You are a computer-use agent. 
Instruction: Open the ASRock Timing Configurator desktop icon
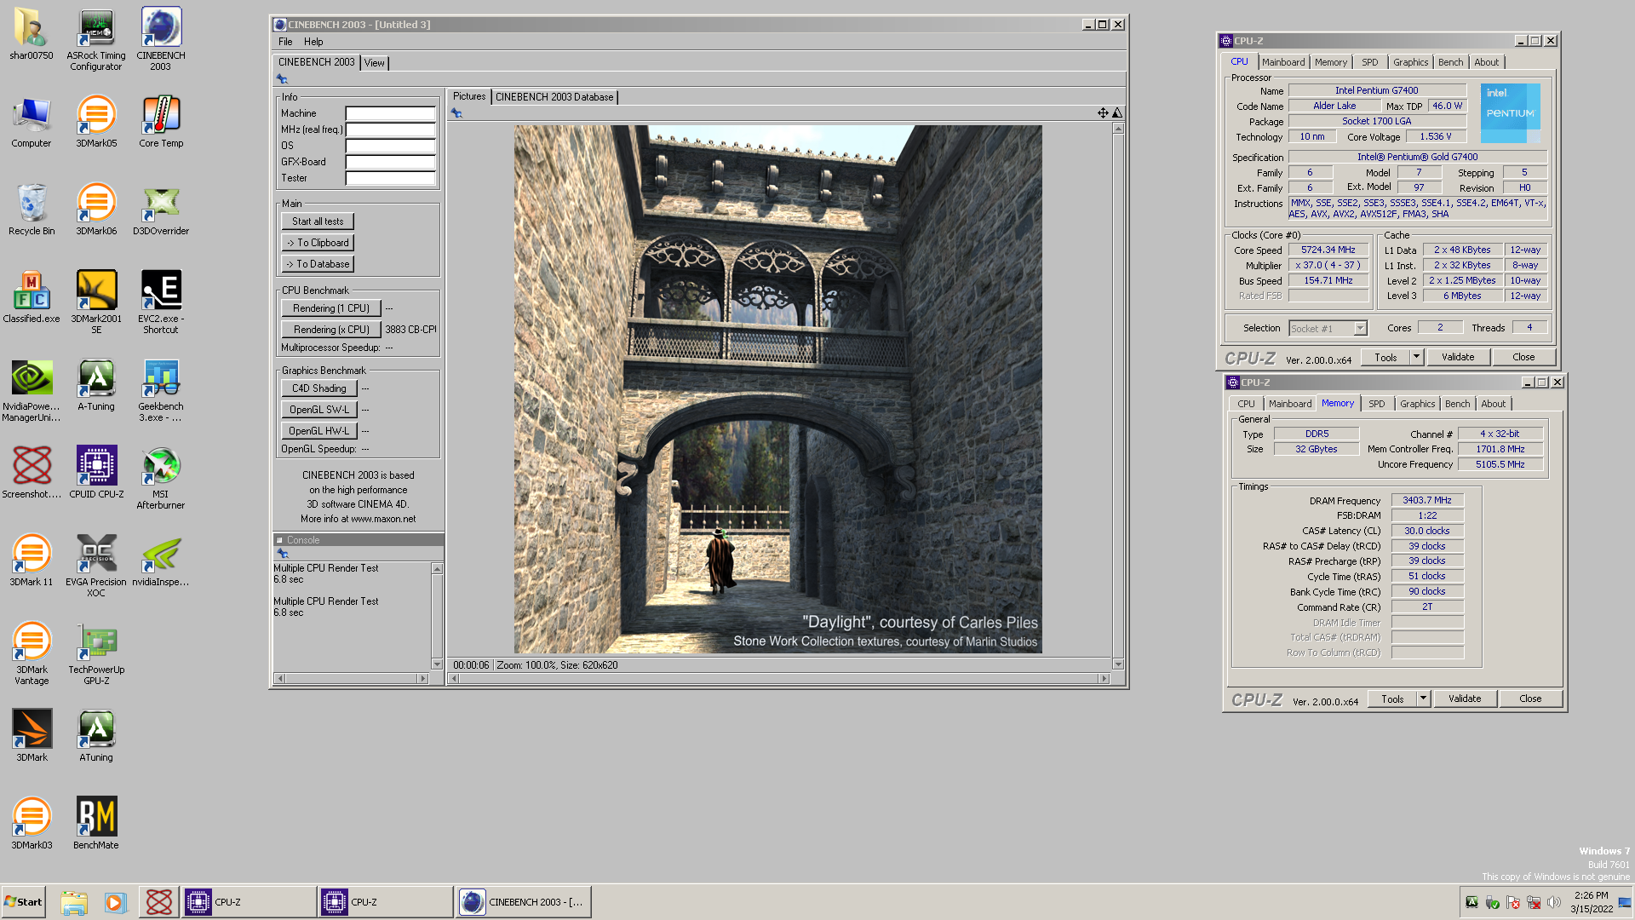tap(96, 38)
